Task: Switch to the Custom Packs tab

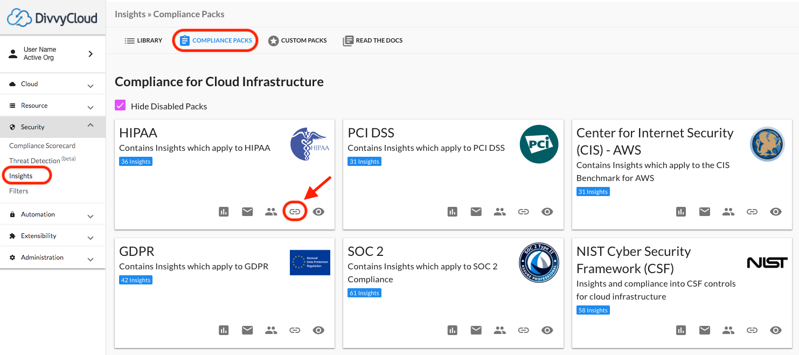Action: pyautogui.click(x=297, y=40)
